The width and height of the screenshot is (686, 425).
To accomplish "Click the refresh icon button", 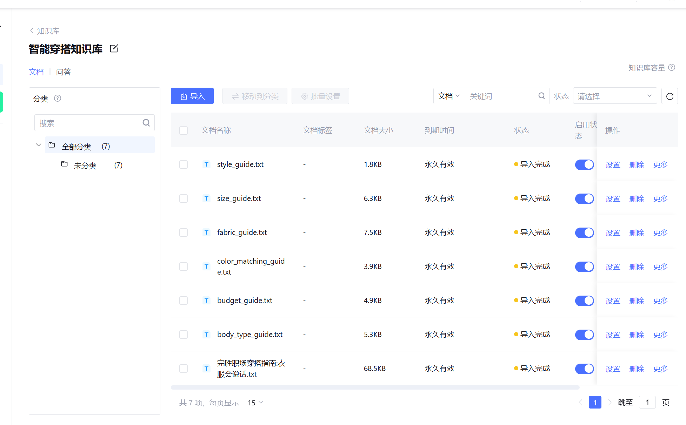I will (670, 96).
